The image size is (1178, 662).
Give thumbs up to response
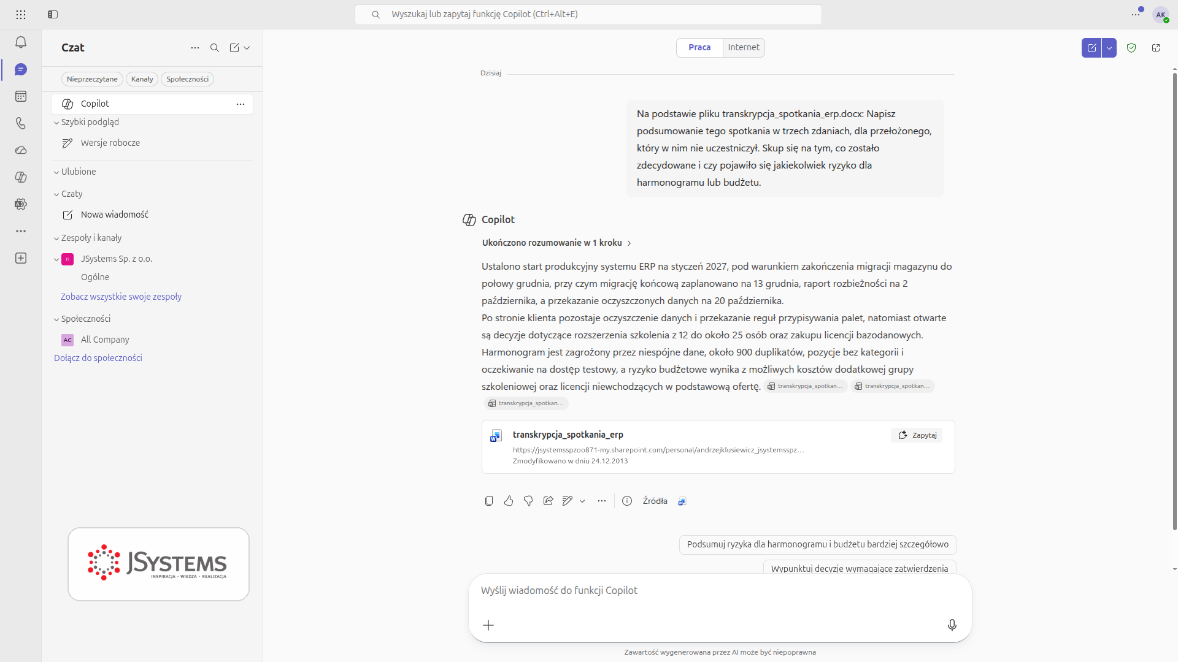click(x=509, y=501)
